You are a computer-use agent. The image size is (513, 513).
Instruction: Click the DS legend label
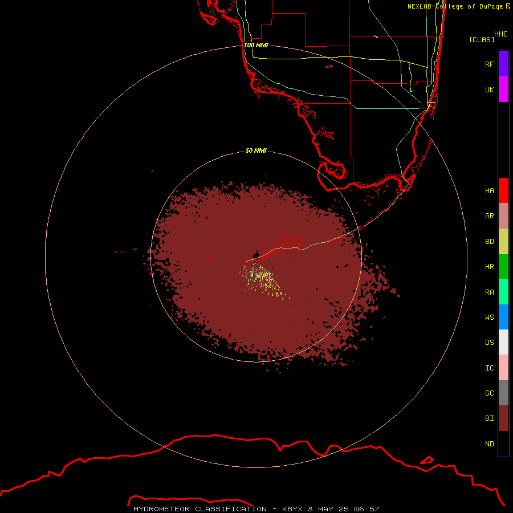click(x=489, y=342)
